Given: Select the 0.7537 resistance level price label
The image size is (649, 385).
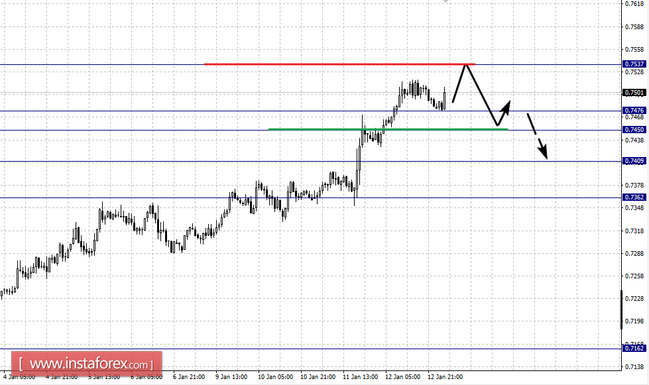Looking at the screenshot, I should (634, 64).
